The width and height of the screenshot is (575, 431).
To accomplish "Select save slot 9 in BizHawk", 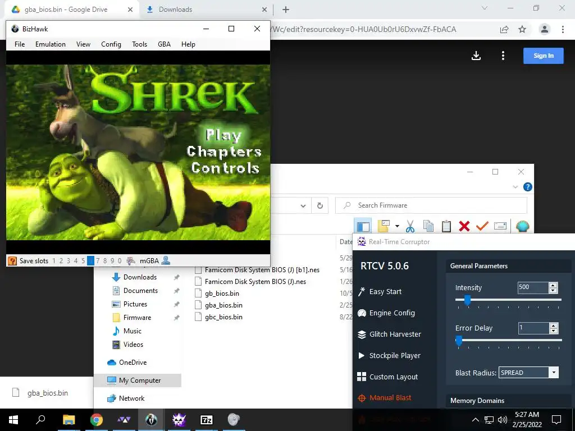I will pyautogui.click(x=112, y=261).
